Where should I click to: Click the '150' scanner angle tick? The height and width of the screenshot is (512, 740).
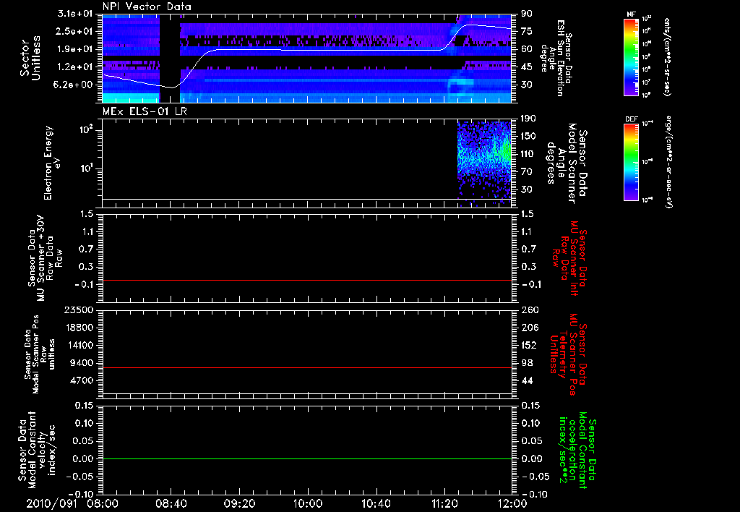(528, 137)
